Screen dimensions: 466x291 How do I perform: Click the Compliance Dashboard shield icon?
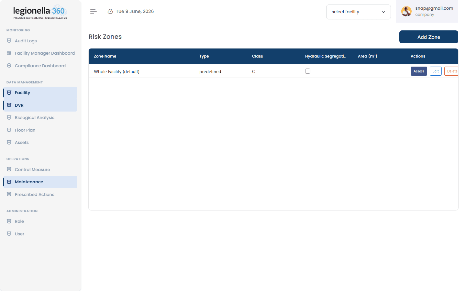pyautogui.click(x=9, y=66)
